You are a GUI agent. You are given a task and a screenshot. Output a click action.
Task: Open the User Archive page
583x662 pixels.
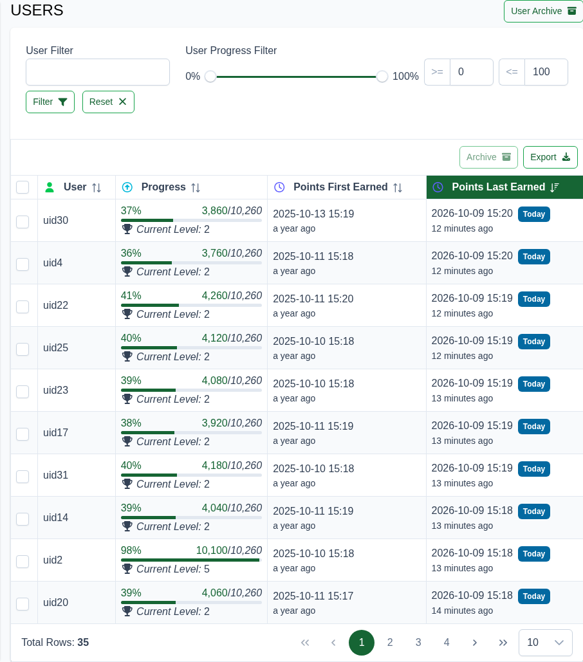click(x=543, y=11)
